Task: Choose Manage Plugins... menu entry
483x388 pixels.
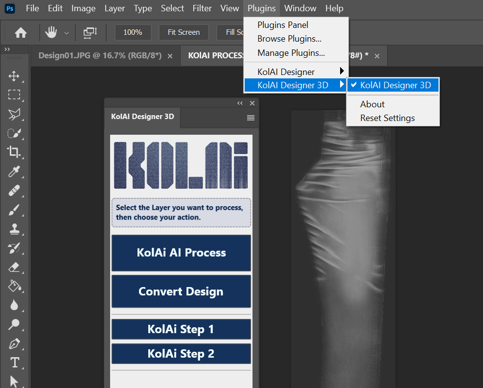Action: (x=296, y=53)
